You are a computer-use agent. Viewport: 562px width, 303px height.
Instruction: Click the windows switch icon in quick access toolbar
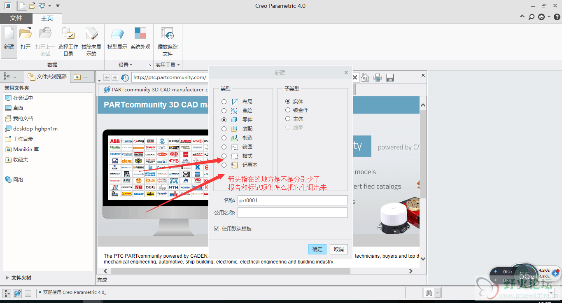point(42,6)
